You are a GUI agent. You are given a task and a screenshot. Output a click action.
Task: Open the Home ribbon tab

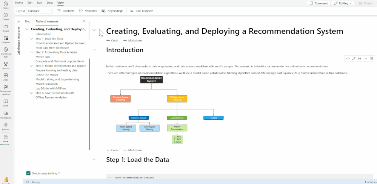(19, 3)
